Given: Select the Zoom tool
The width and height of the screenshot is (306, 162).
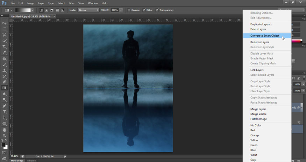Looking at the screenshot, I should click(x=4, y=136).
